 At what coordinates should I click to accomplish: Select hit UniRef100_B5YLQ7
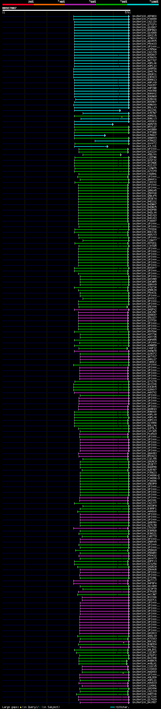coord(144,127)
